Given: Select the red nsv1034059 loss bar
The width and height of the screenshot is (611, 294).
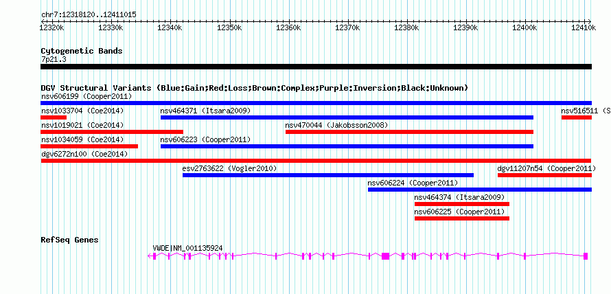Looking at the screenshot, I should [x=89, y=146].
